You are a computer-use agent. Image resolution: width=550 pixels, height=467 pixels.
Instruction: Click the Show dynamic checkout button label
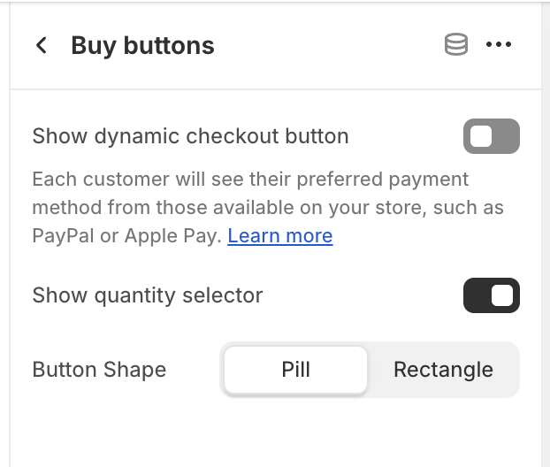(190, 136)
